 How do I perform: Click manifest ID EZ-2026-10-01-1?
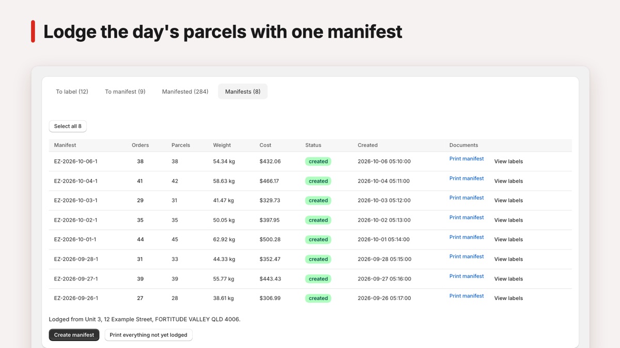(75, 240)
